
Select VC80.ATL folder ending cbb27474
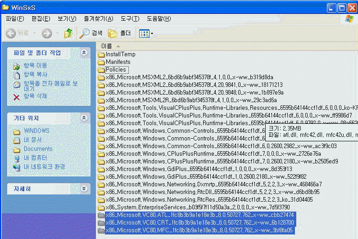coord(200,215)
